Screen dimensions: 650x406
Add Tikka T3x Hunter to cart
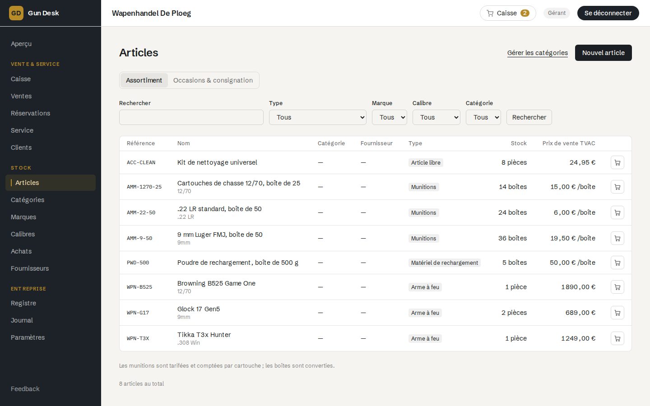[617, 338]
